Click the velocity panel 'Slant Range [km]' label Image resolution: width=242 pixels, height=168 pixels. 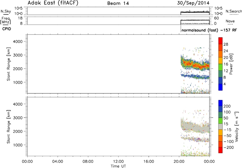tap(8, 126)
